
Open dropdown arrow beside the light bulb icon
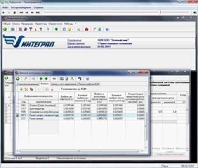tap(73, 29)
